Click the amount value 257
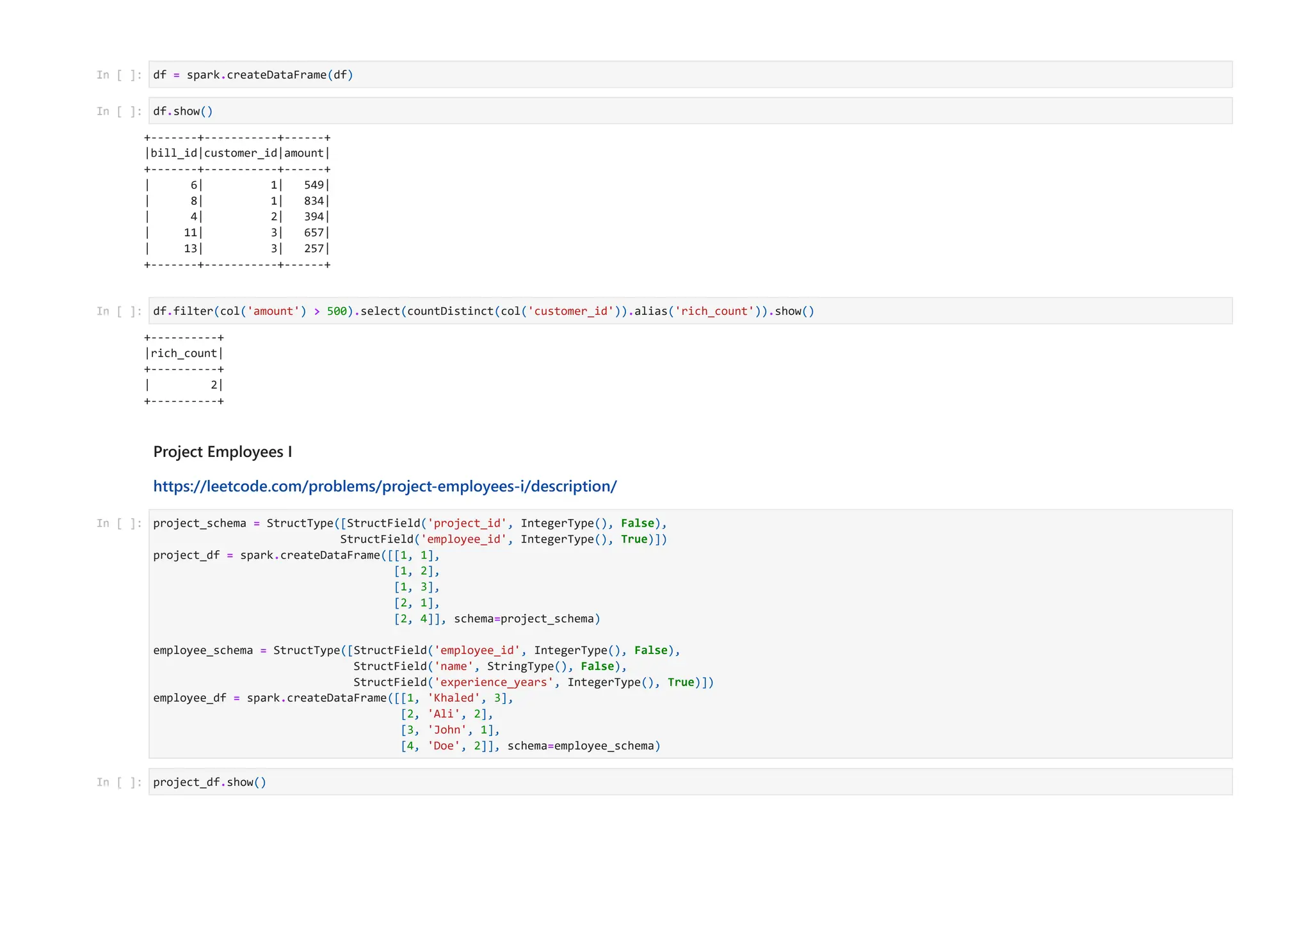The image size is (1311, 926). (314, 248)
